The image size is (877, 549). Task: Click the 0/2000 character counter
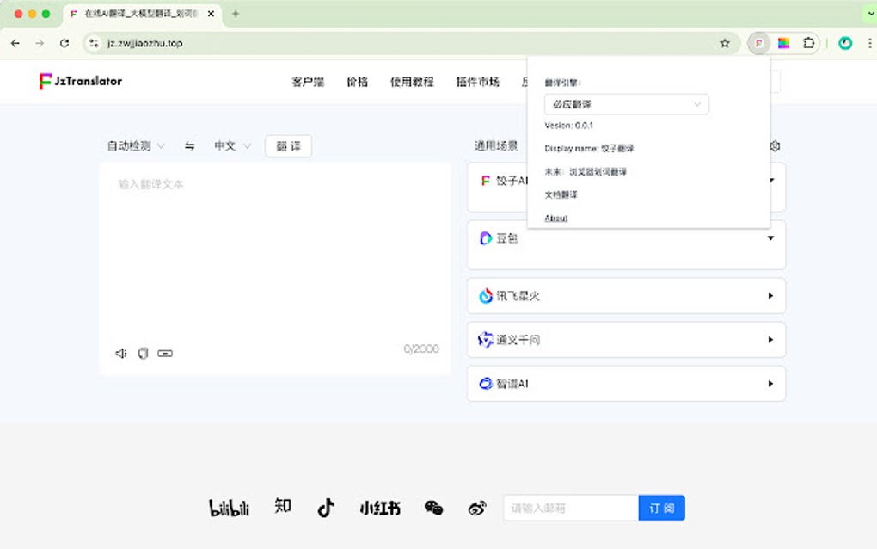tap(421, 349)
